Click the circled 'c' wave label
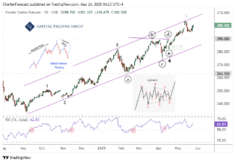The image size is (236, 163). (162, 64)
